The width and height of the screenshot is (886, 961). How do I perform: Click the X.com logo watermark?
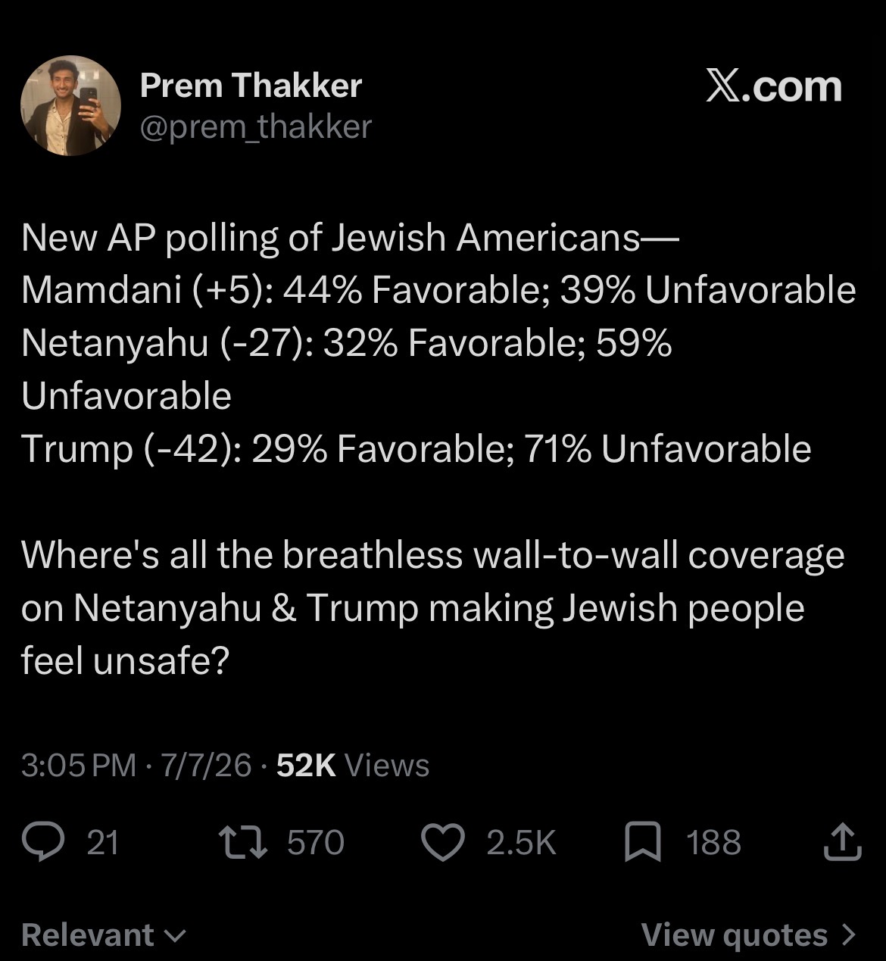(773, 87)
